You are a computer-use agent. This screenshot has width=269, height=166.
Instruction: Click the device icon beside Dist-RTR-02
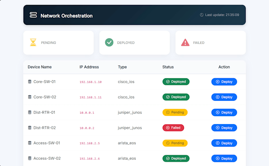[30, 128]
